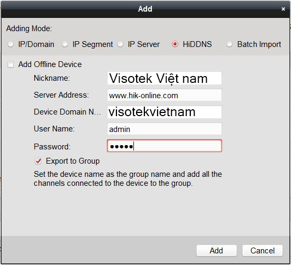Pick the Batch Import mode
291x265 pixels.
(229, 44)
